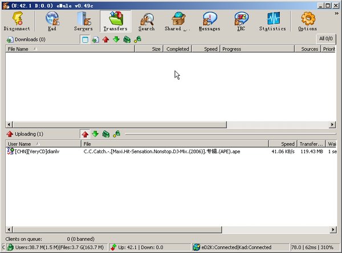342x253 pixels.
Task: Click the globe connection icon in status bar
Action: click(x=197, y=247)
